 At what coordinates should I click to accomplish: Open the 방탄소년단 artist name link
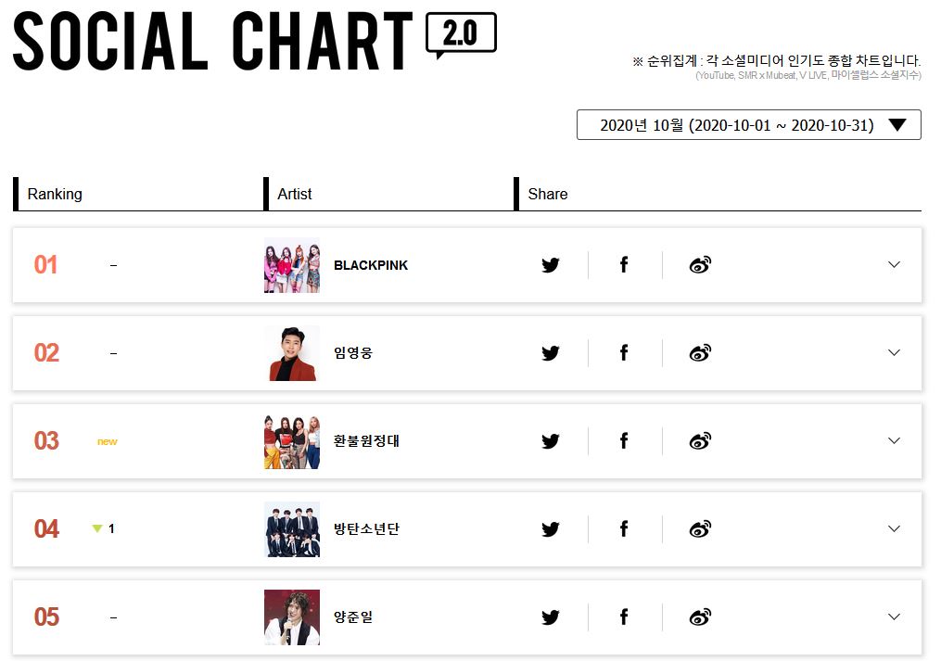[x=366, y=529]
